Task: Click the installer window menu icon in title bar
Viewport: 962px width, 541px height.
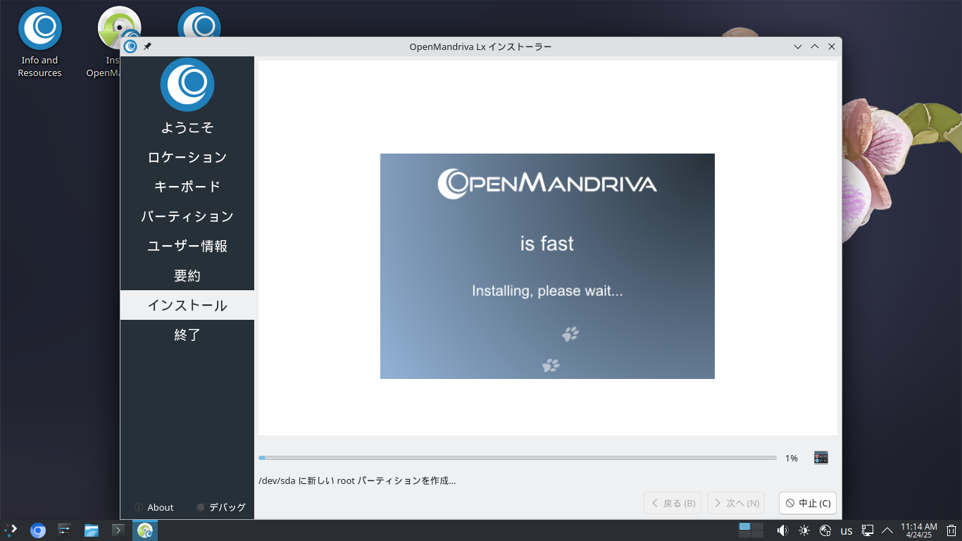Action: [130, 46]
